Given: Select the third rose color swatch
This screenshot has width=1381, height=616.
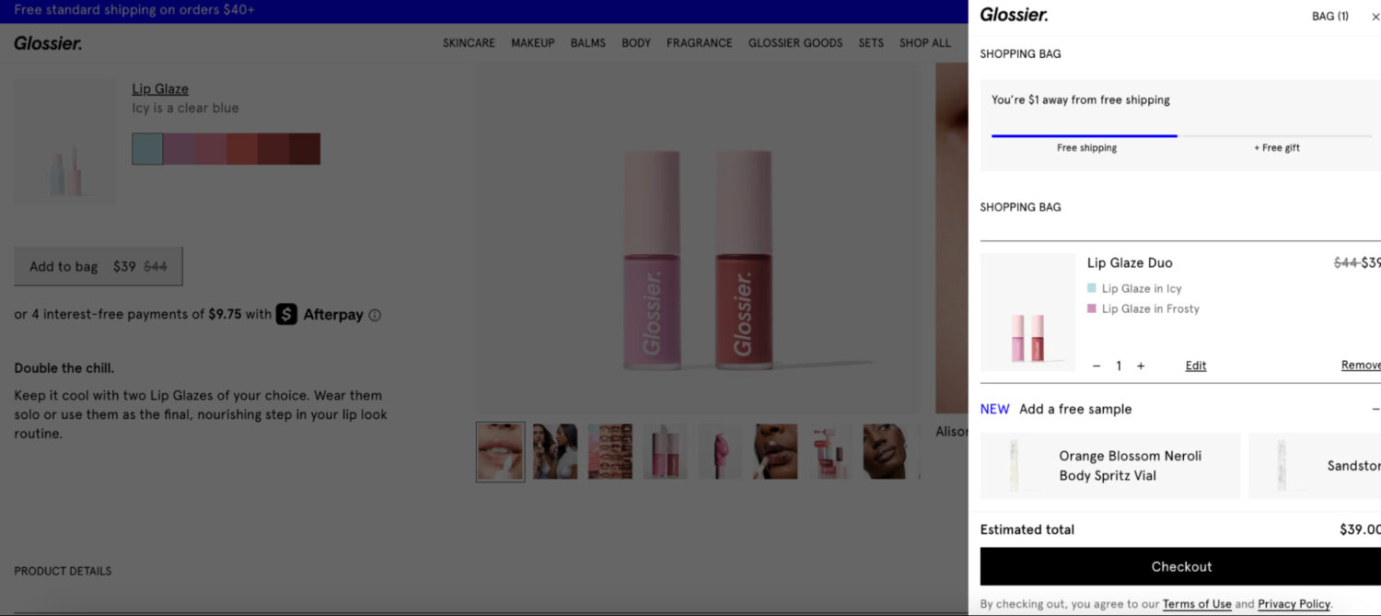Looking at the screenshot, I should [210, 149].
